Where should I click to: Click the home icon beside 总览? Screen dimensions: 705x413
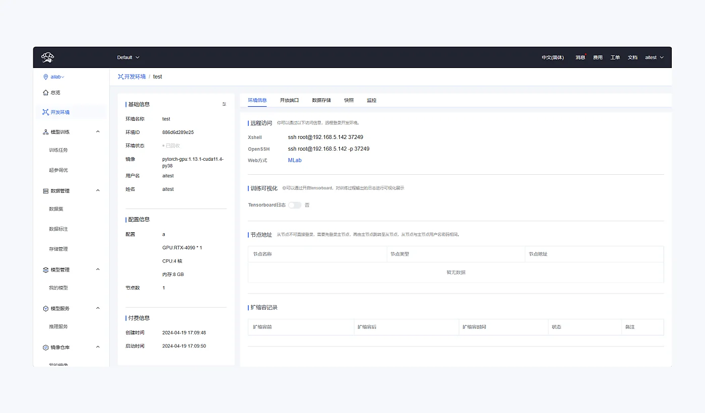pyautogui.click(x=45, y=93)
